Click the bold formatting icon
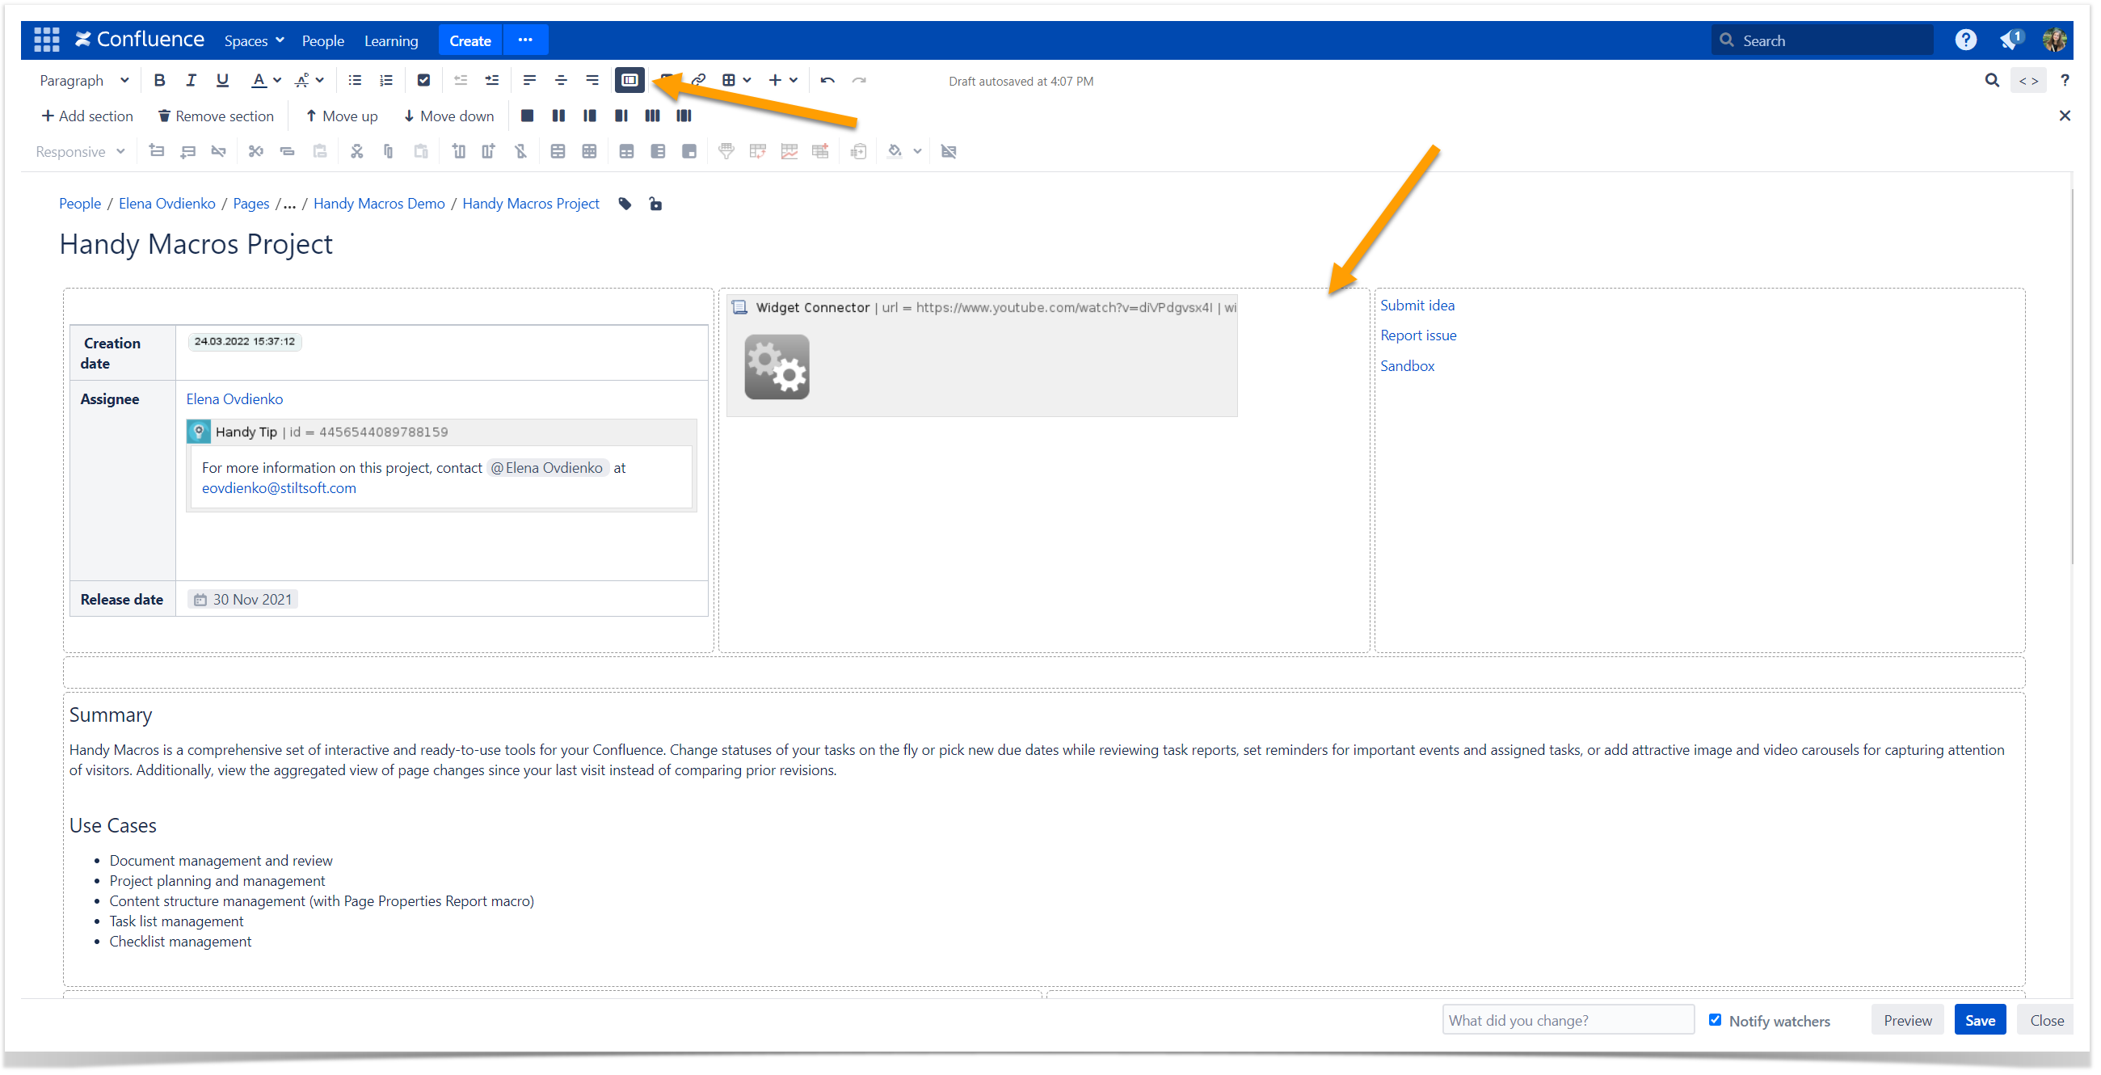Screen dimensions: 2101x1075 click(x=162, y=81)
